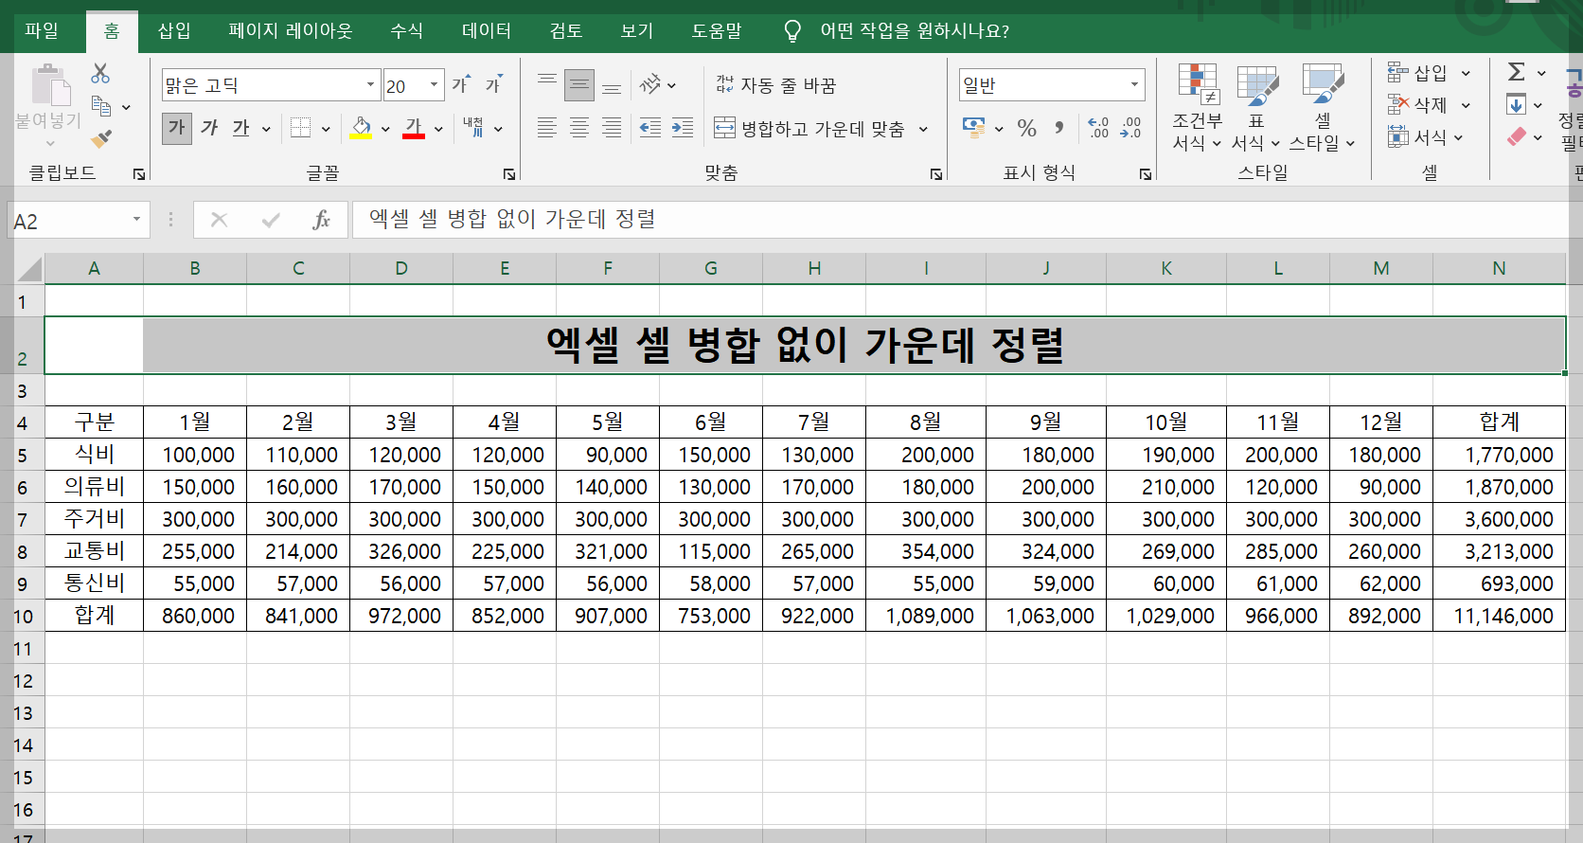Open the 파일 tab
The image size is (1583, 843).
pyautogui.click(x=42, y=31)
